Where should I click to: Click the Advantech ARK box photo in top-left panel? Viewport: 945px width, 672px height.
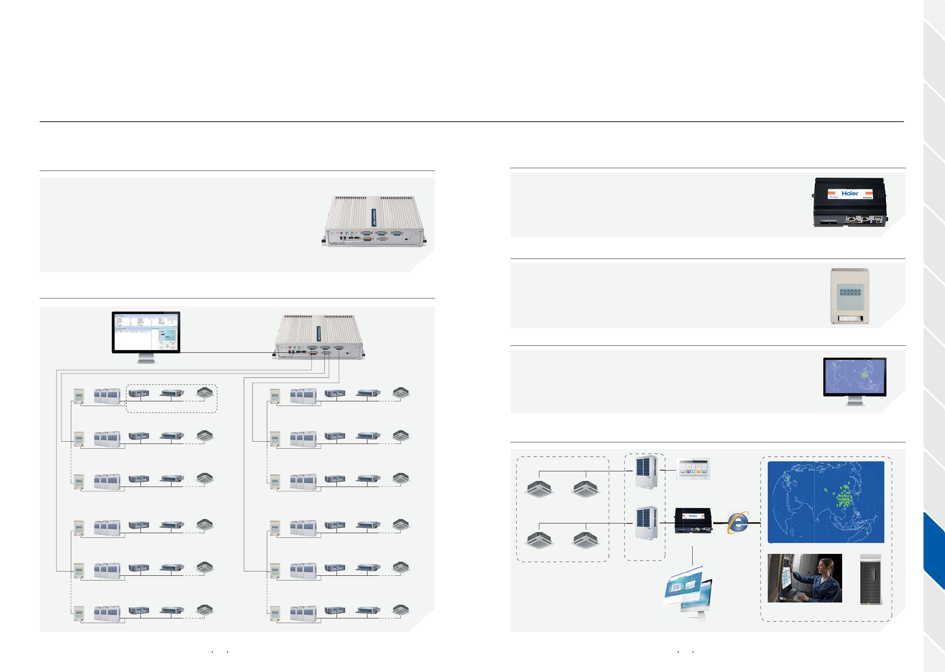tap(374, 221)
